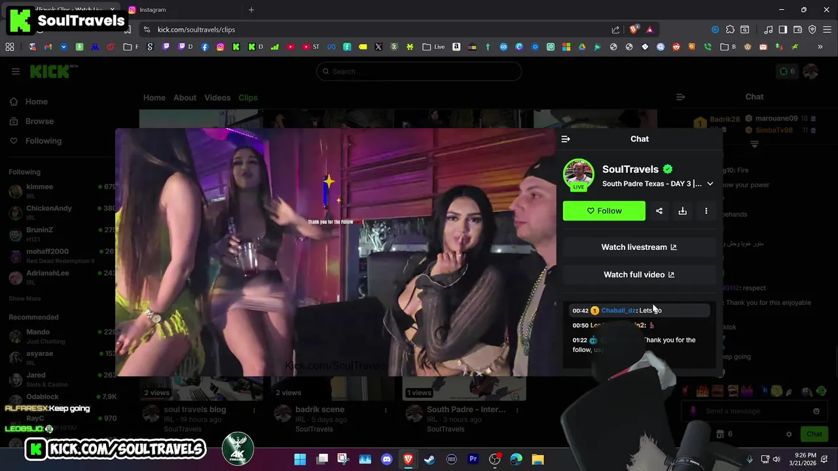Open the Windows Start menu

tap(300, 459)
